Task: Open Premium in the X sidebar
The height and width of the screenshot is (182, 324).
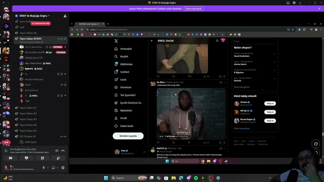Action: pyautogui.click(x=123, y=87)
